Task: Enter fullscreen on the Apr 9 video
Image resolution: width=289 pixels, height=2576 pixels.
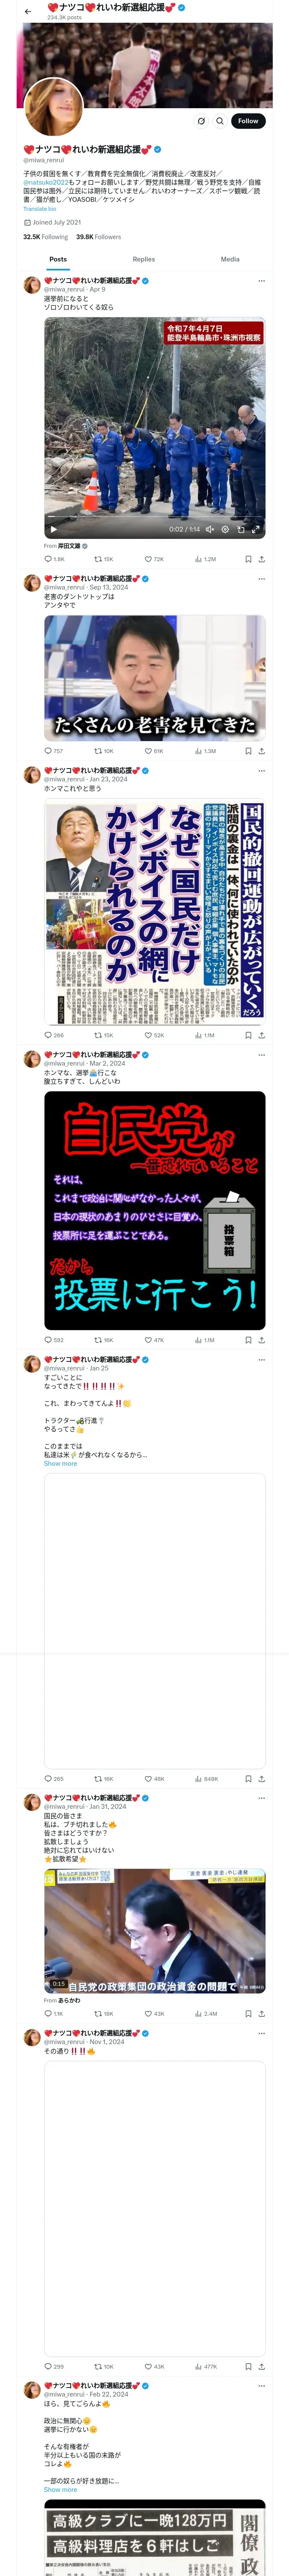Action: tap(255, 529)
